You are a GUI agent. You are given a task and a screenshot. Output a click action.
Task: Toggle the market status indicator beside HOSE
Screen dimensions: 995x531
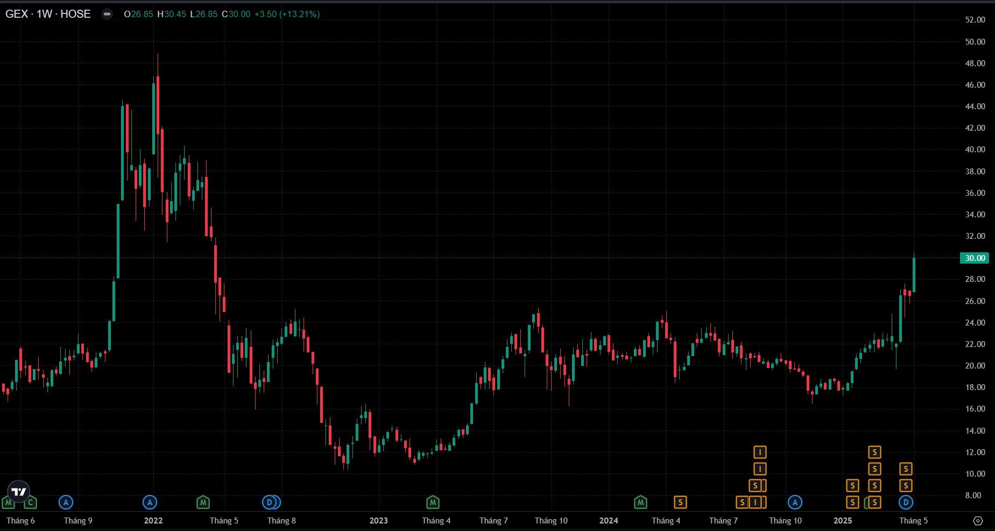[x=107, y=15]
